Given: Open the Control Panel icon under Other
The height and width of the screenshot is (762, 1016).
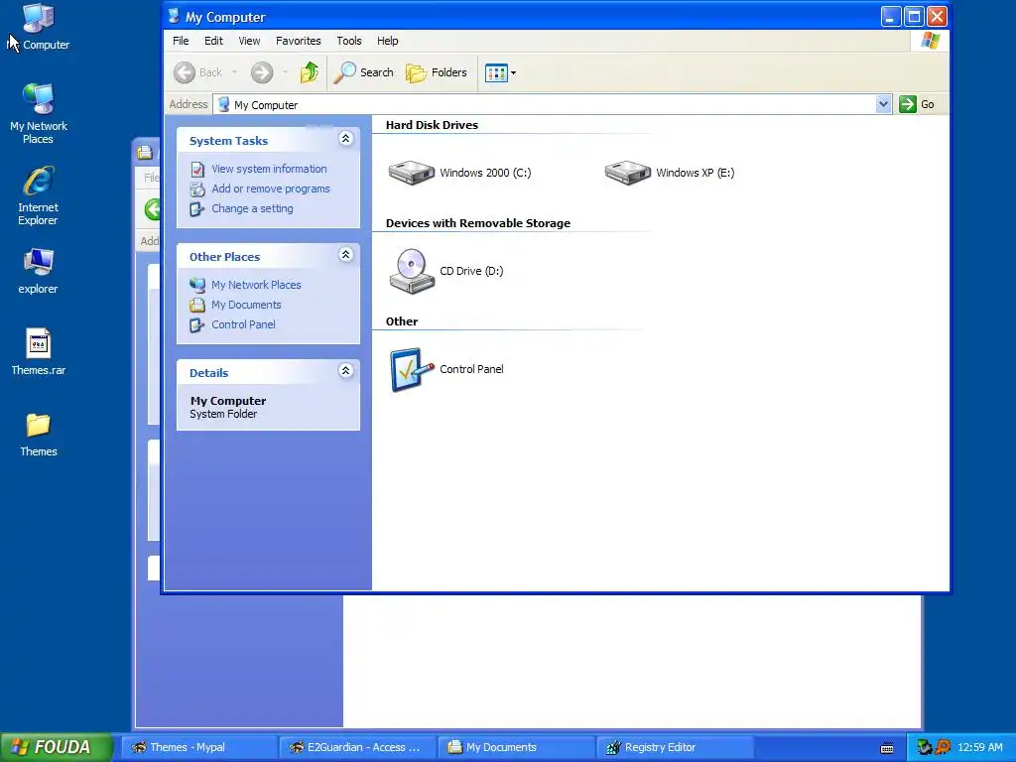Looking at the screenshot, I should pos(412,369).
